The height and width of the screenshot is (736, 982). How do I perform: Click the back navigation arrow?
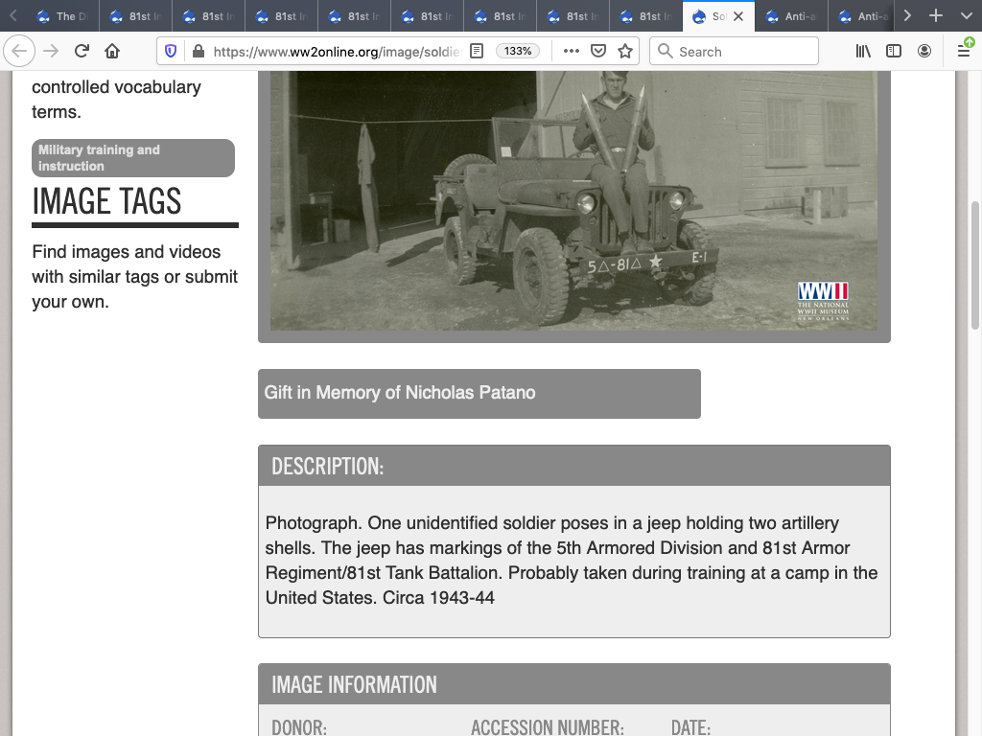[20, 51]
